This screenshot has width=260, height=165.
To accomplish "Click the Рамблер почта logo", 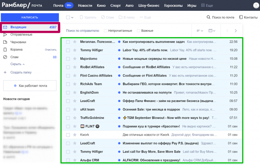I will tap(22, 5).
